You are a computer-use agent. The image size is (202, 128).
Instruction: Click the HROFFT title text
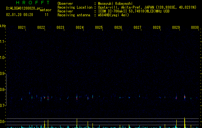tap(33, 3)
